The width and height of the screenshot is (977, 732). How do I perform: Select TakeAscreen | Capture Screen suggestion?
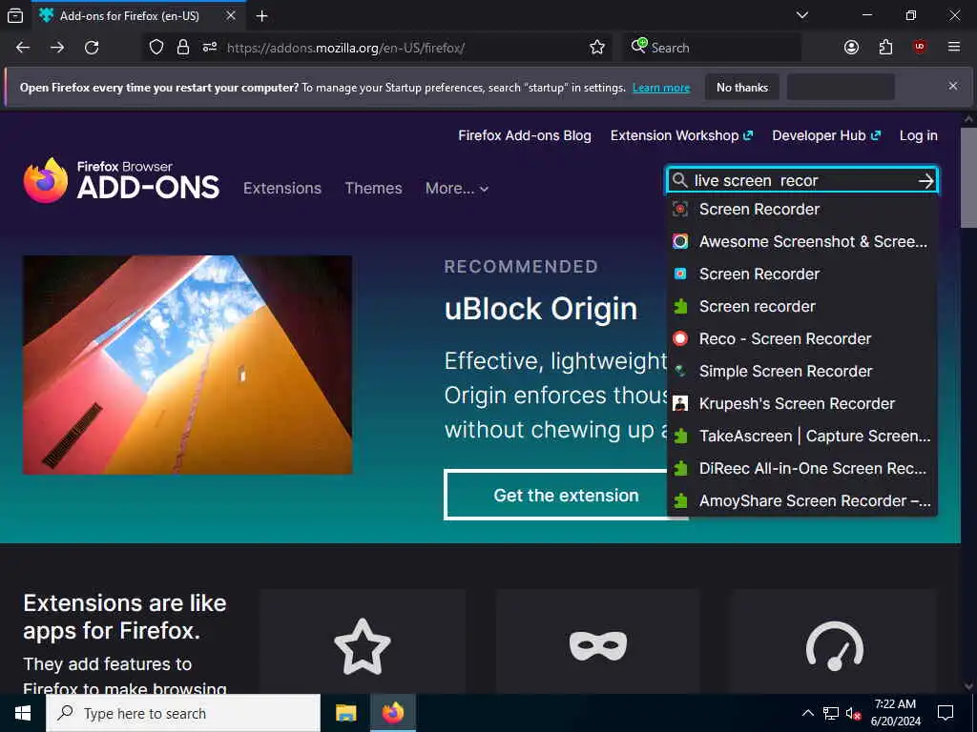point(801,436)
